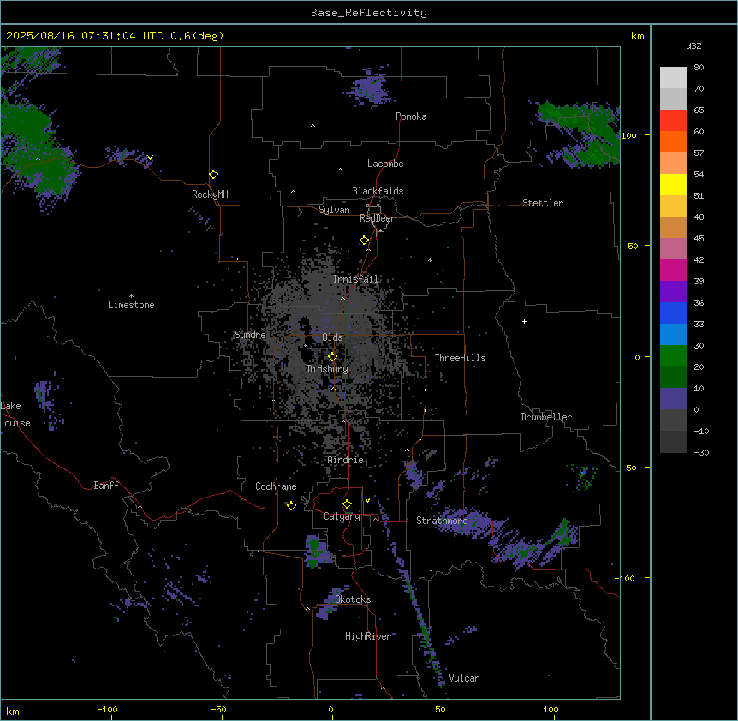738x721 pixels.
Task: Click the Lacombe city label
Action: pos(385,164)
